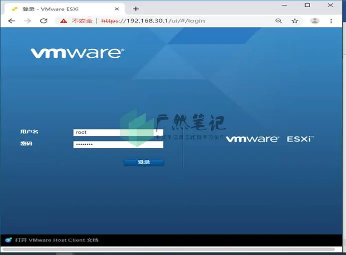
Task: Click the help icon beside 打开 VMware Host Client
Action: coord(8,240)
